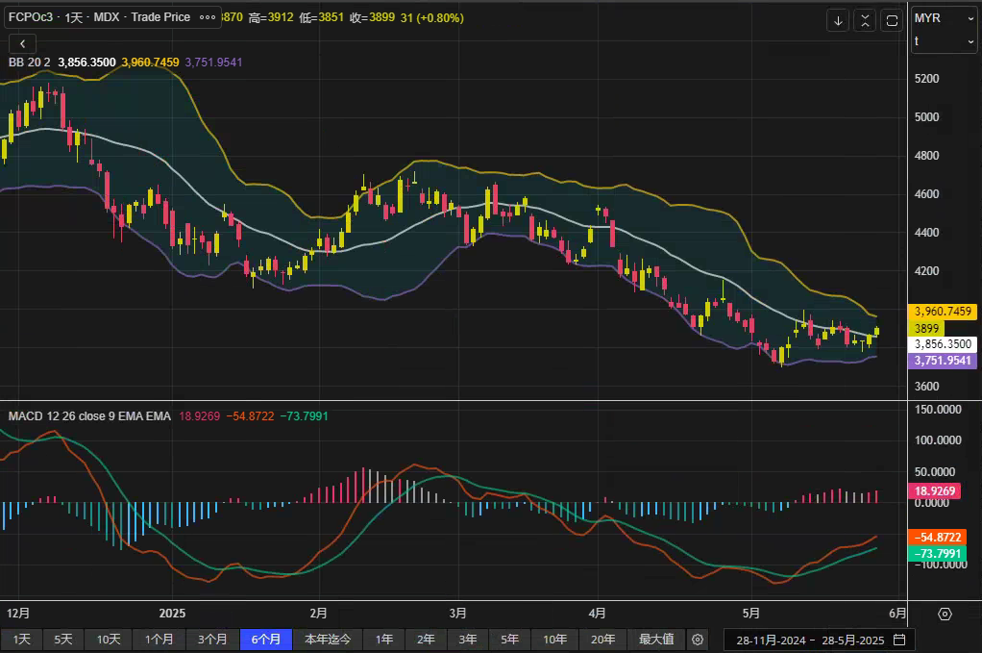Click the pink 18.9269 MACD axis tag
The image size is (982, 653).
[x=934, y=490]
